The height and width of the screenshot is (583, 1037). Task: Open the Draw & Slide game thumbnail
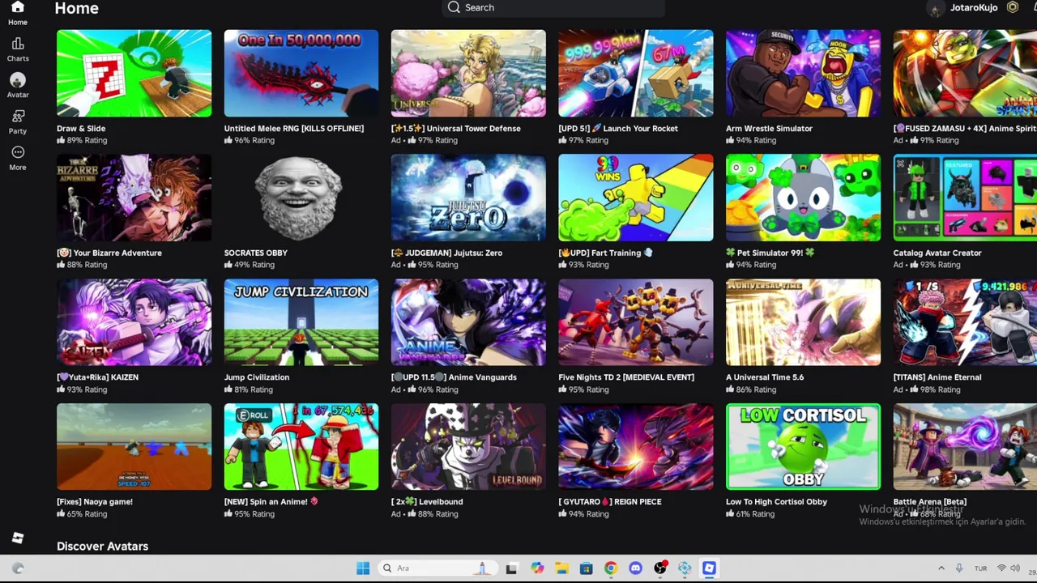click(x=134, y=74)
